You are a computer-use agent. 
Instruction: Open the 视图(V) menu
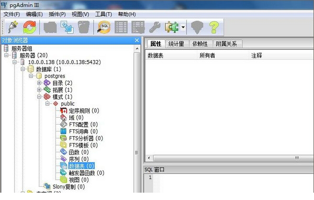click(x=80, y=14)
